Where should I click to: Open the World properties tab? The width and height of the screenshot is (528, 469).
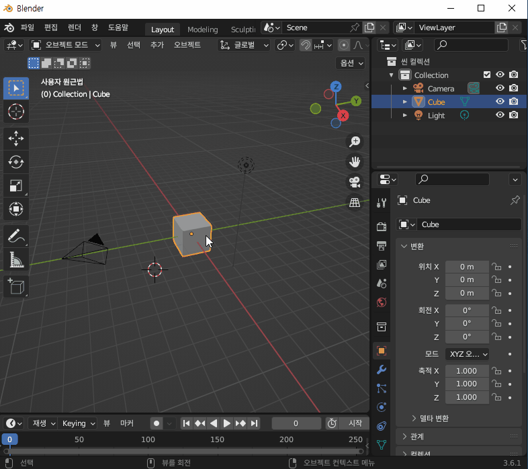(x=382, y=302)
